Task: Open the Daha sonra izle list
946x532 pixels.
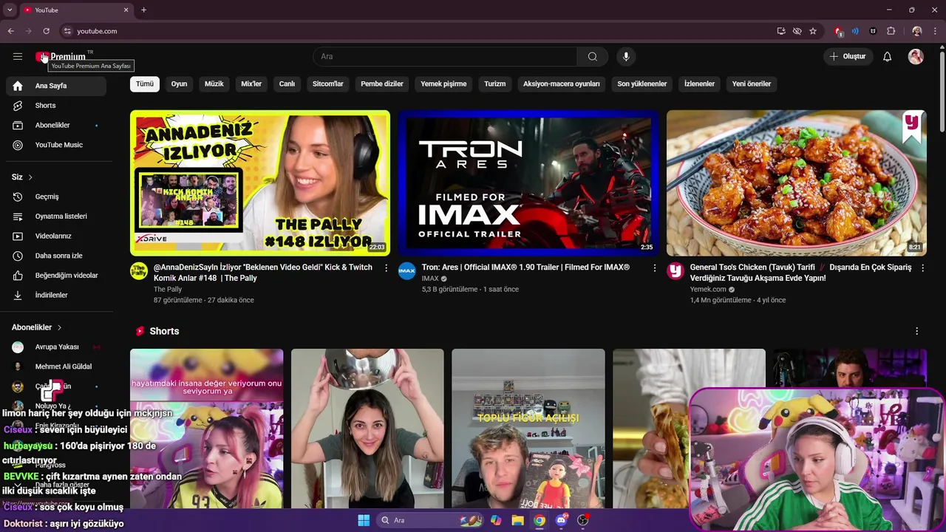Action: (x=56, y=256)
